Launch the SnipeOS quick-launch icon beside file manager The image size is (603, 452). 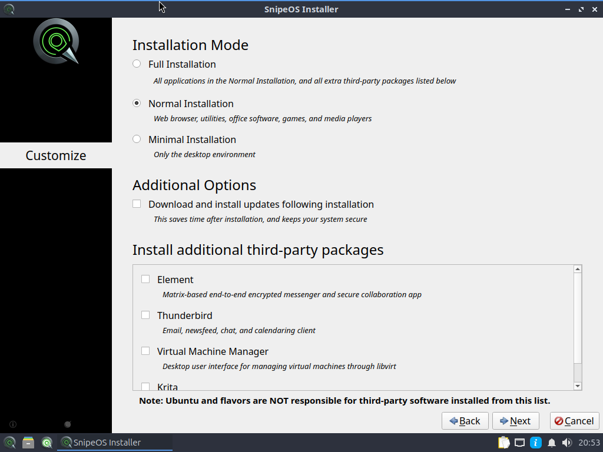(47, 443)
